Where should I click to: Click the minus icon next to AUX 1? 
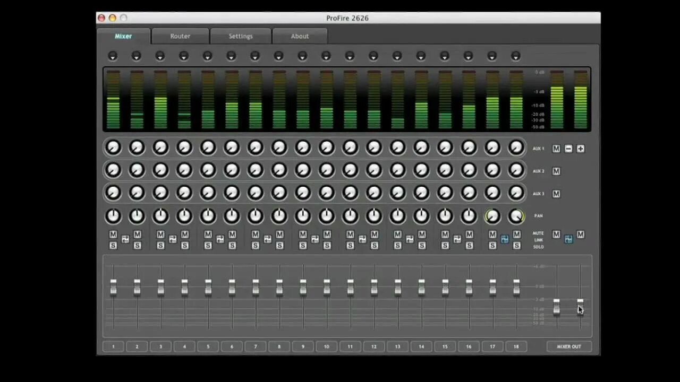click(568, 149)
